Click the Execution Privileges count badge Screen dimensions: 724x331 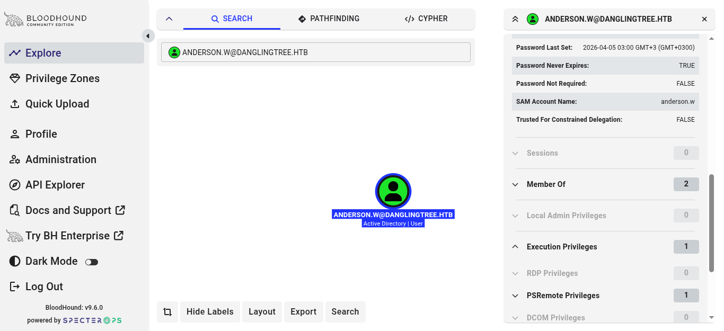[686, 247]
